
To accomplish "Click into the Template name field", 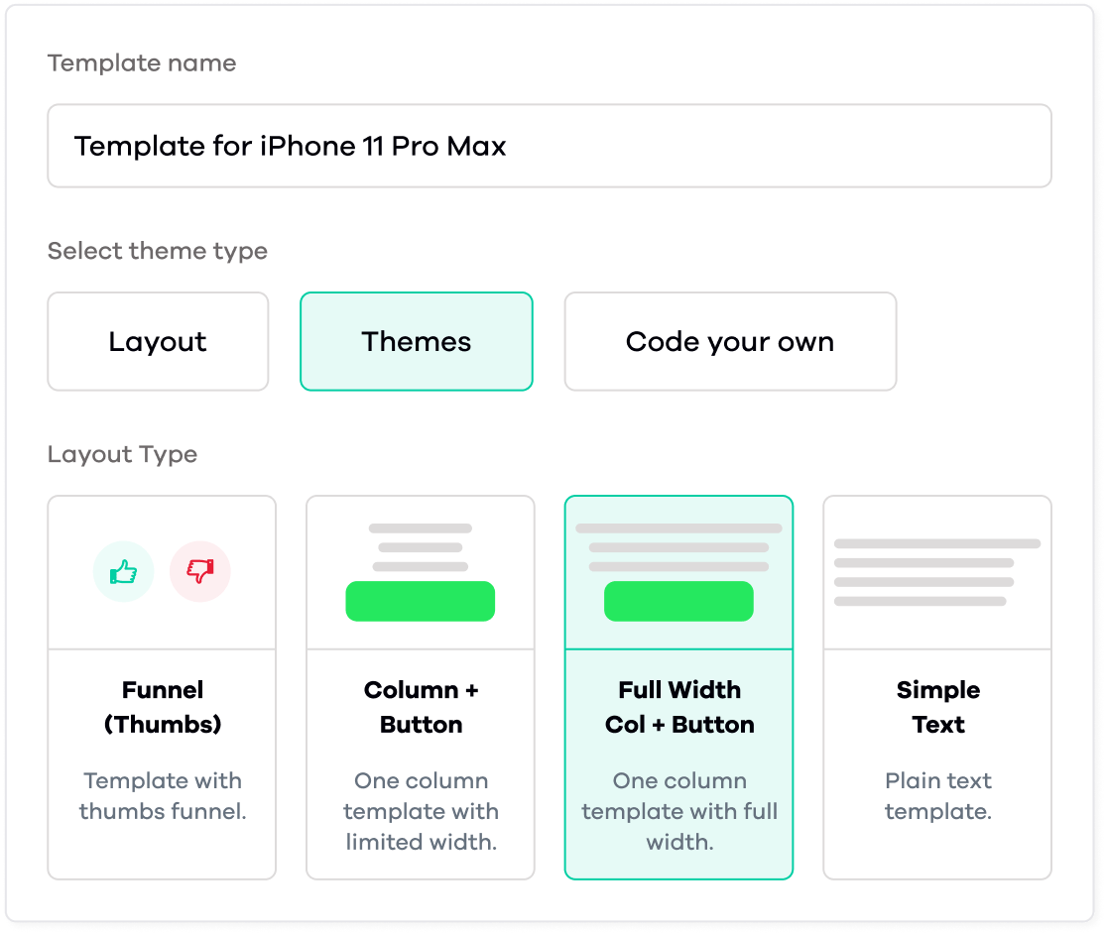I will [550, 146].
